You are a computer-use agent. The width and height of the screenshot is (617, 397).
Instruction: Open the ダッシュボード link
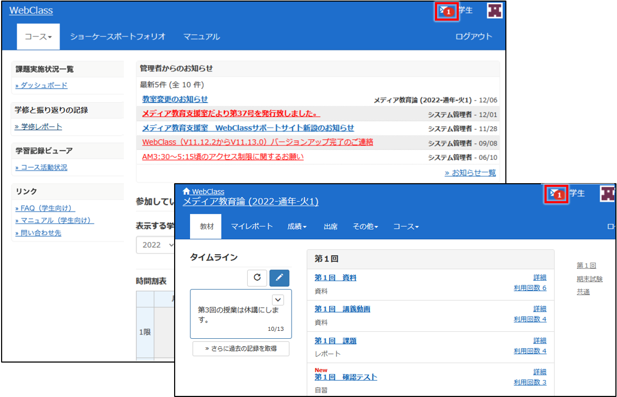[x=41, y=85]
